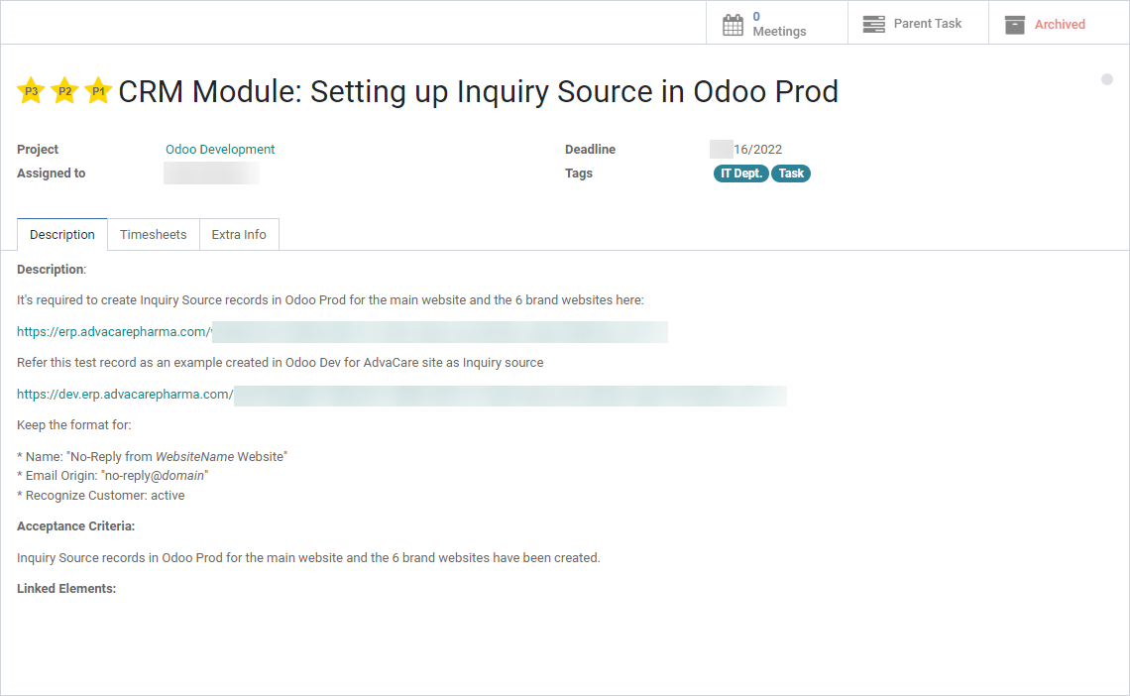The height and width of the screenshot is (696, 1130).
Task: Click the Meetings calendar icon
Action: pos(733,25)
